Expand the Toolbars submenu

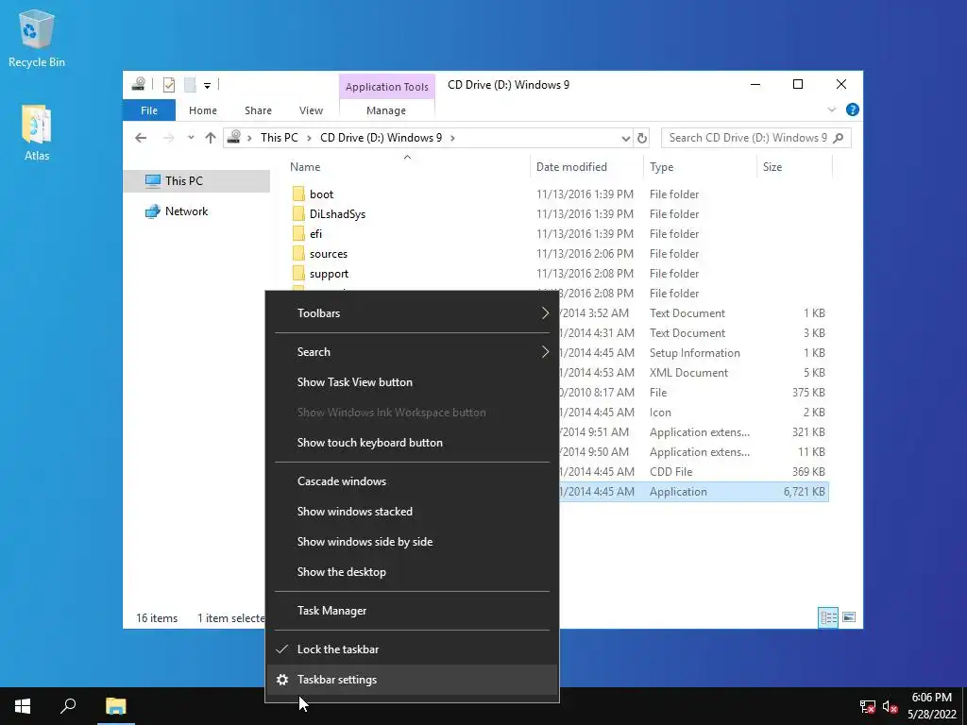(412, 313)
